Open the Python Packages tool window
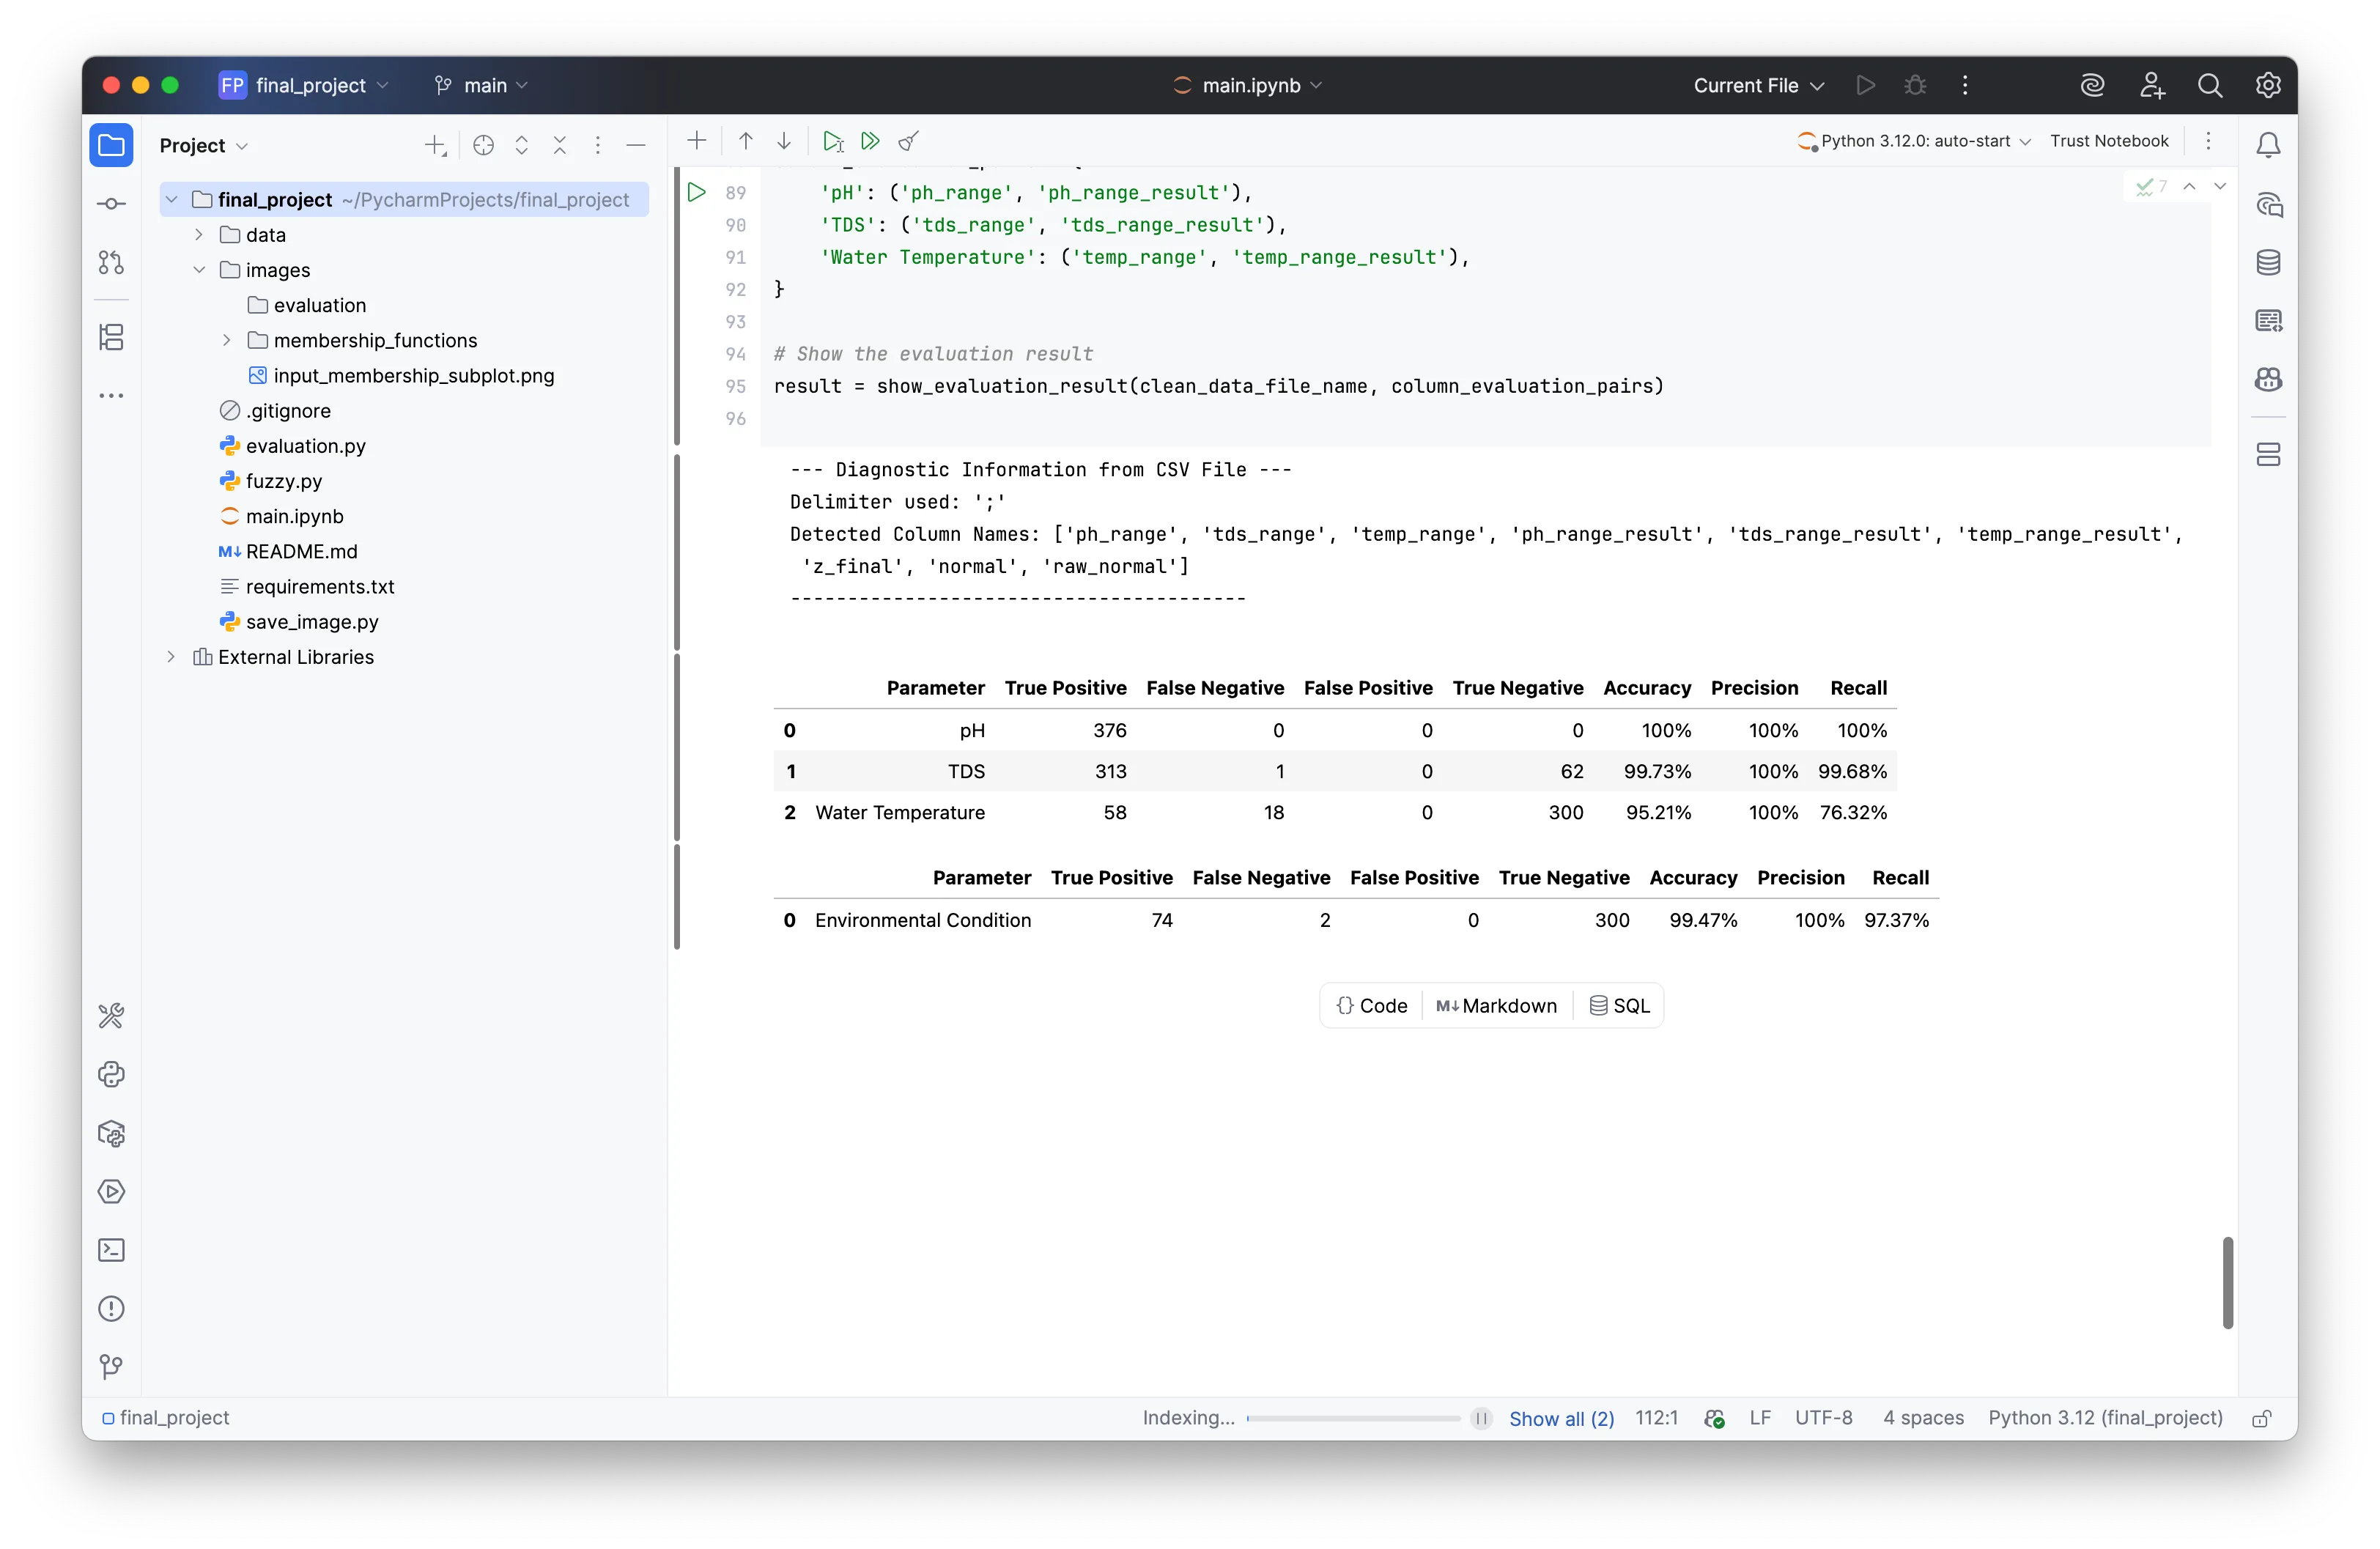The width and height of the screenshot is (2380, 1549). tap(111, 1134)
